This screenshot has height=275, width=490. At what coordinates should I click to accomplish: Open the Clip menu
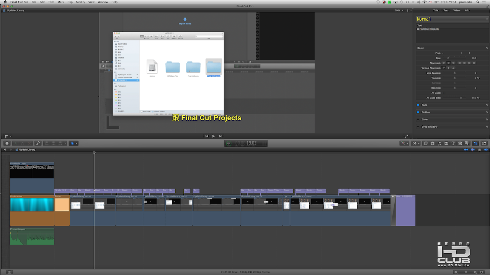pyautogui.click(x=70, y=2)
